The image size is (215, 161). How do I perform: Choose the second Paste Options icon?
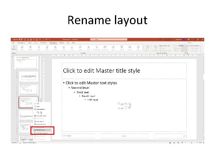[x=41, y=112]
